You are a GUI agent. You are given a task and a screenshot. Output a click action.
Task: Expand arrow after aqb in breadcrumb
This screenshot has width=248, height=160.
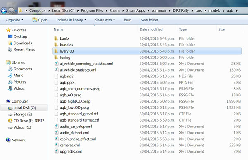236,11
